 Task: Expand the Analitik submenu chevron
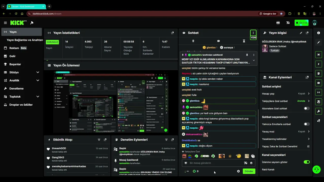(38, 80)
